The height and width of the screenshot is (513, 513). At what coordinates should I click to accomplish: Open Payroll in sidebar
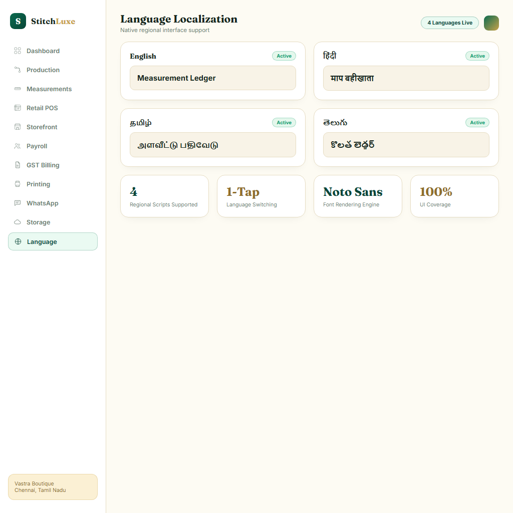[x=53, y=146]
